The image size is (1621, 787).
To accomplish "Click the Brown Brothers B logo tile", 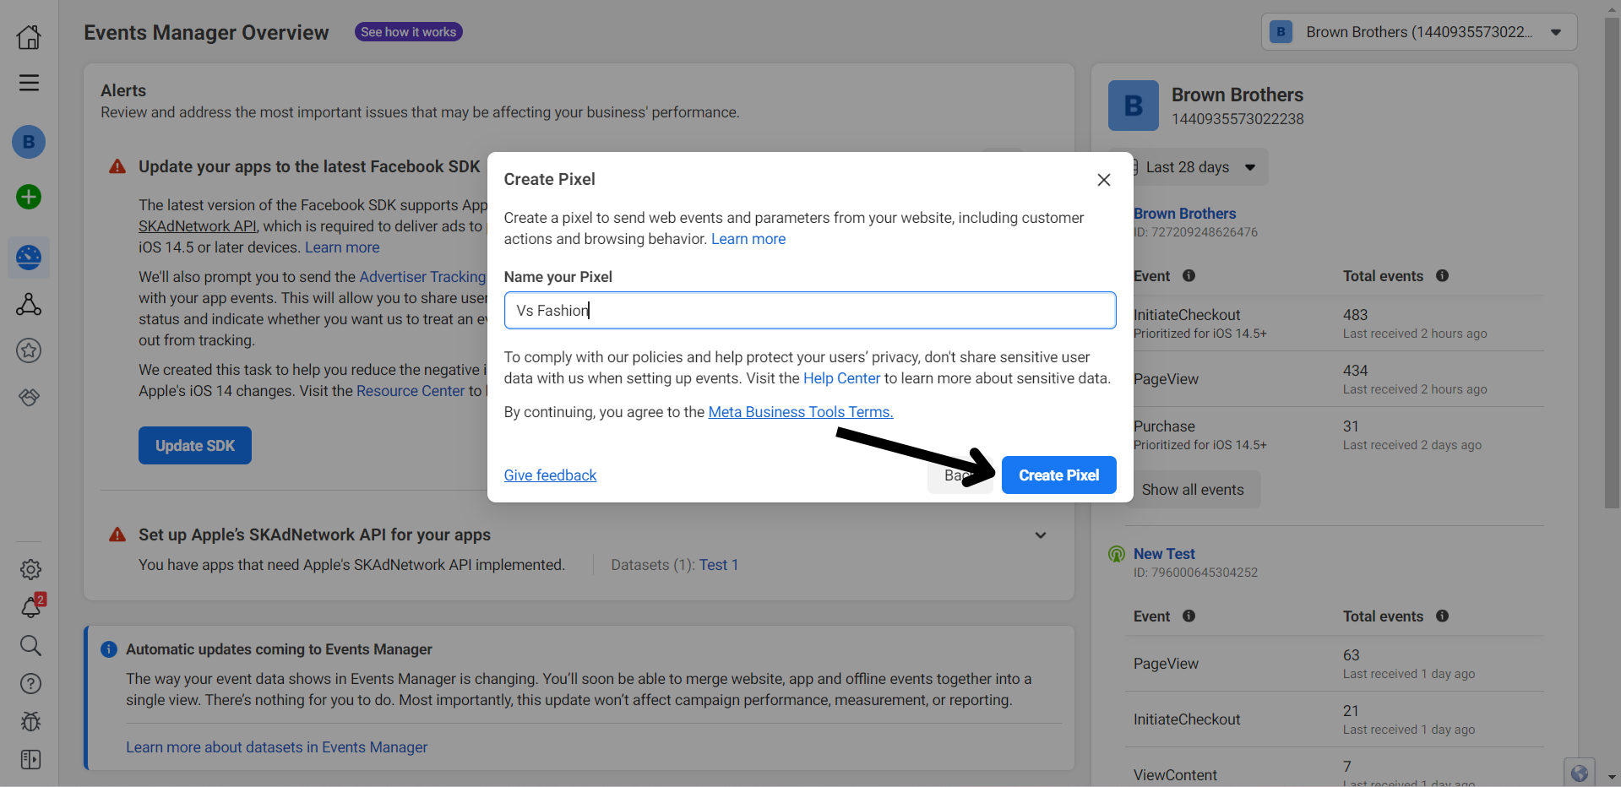I will pos(1133,106).
